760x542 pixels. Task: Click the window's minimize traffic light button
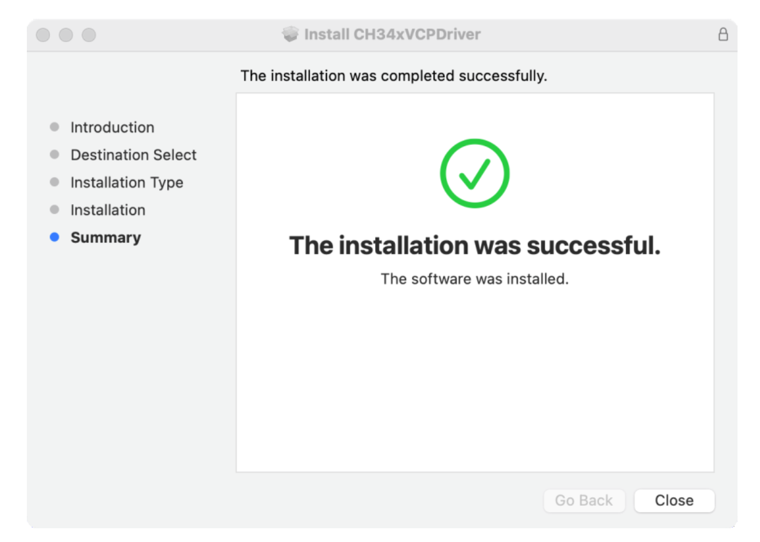pos(66,35)
